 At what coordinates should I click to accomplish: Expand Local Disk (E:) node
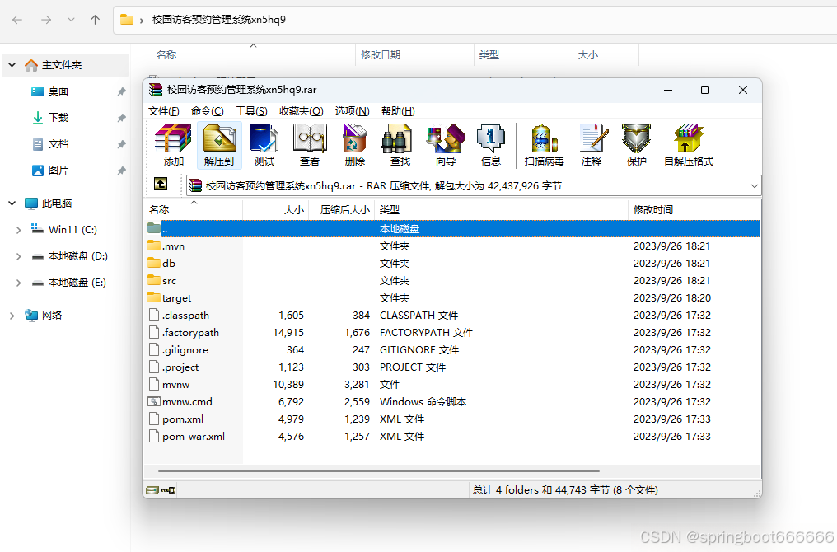19,283
